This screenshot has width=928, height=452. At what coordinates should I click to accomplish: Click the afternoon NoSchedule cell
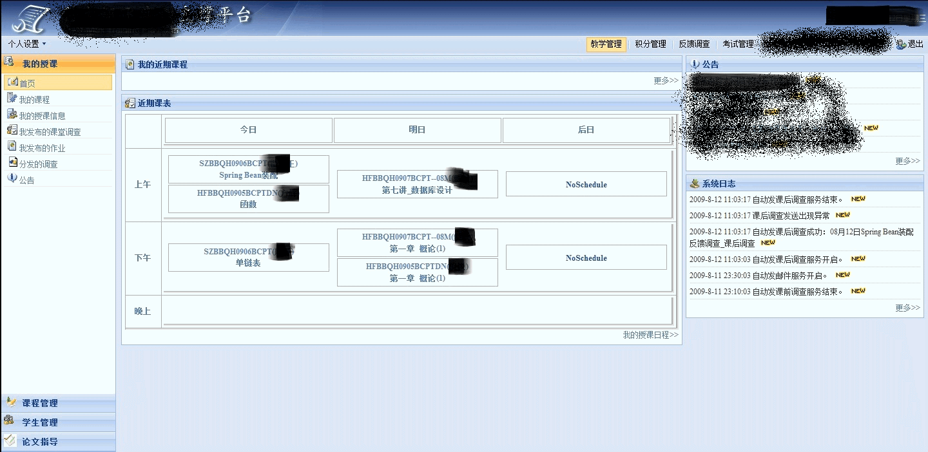(586, 258)
